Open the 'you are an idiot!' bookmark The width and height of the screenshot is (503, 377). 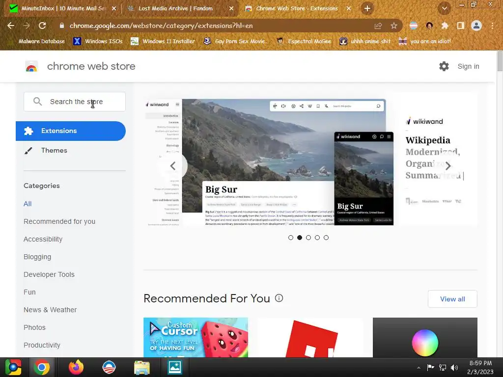[424, 41]
